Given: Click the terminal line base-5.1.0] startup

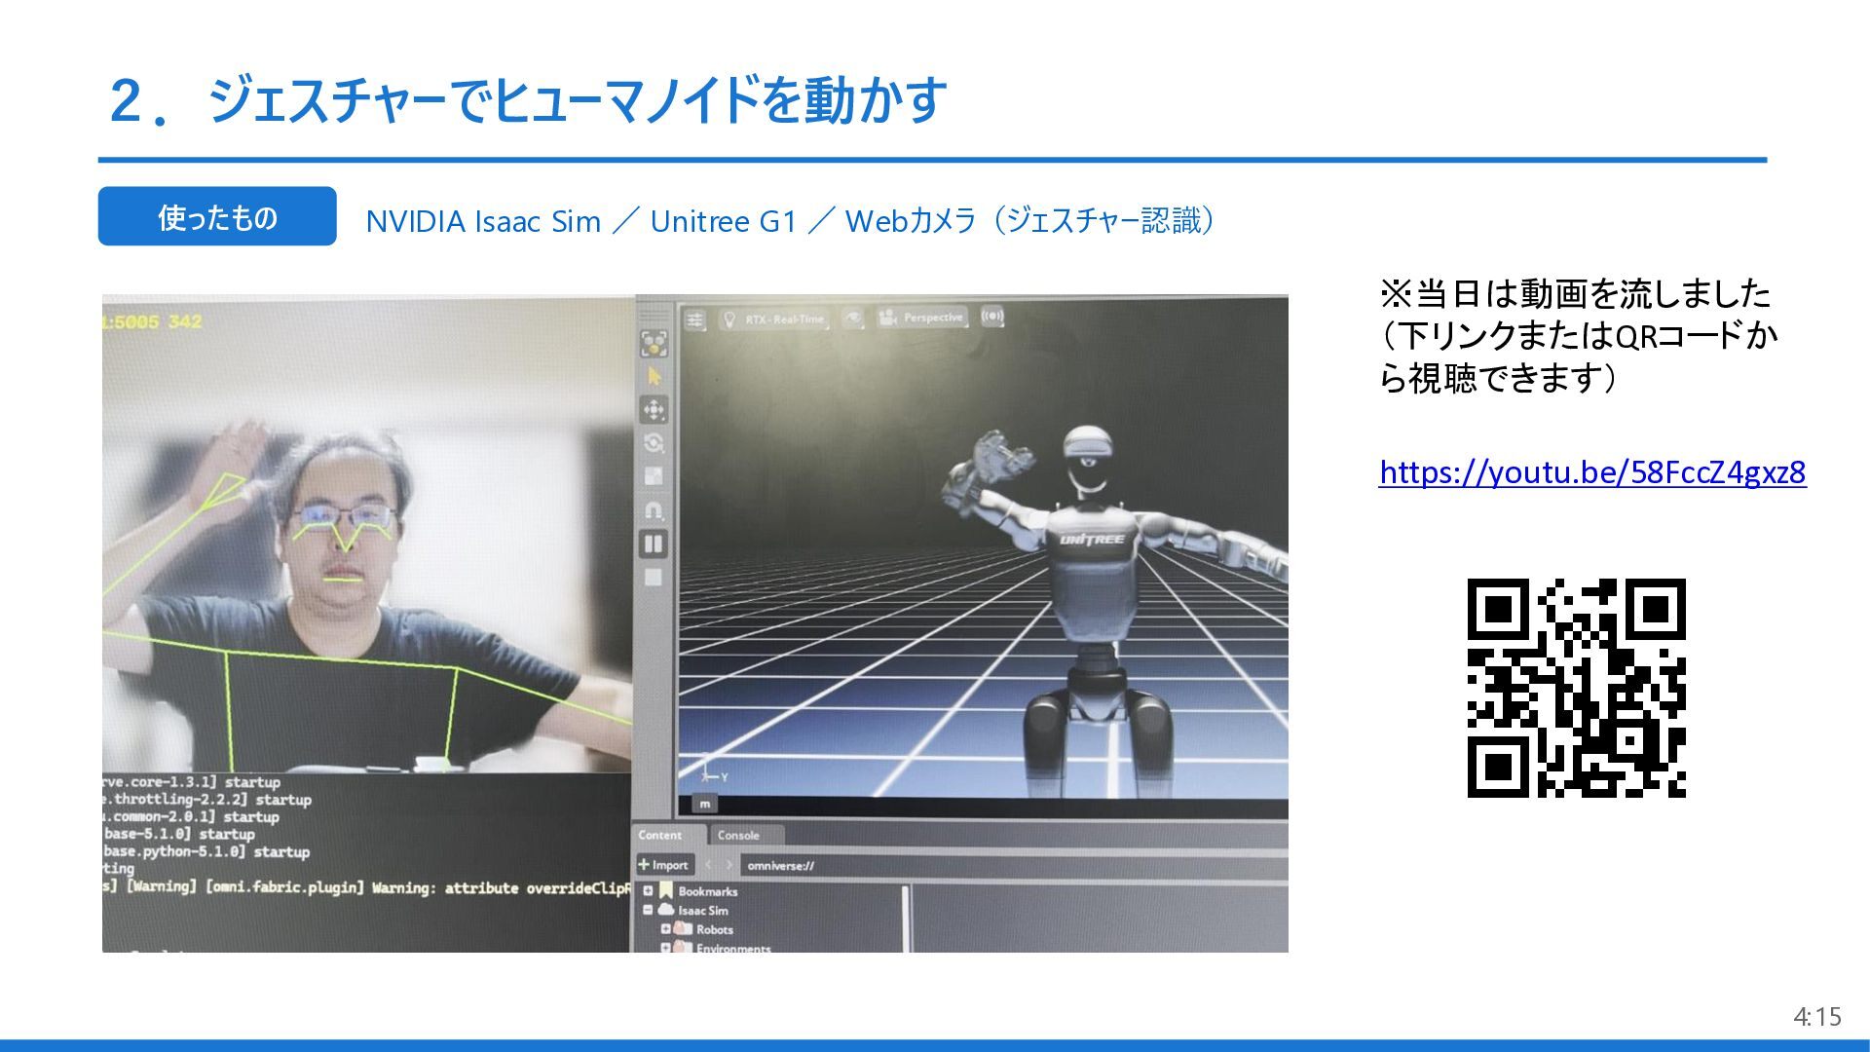Looking at the screenshot, I should [179, 834].
